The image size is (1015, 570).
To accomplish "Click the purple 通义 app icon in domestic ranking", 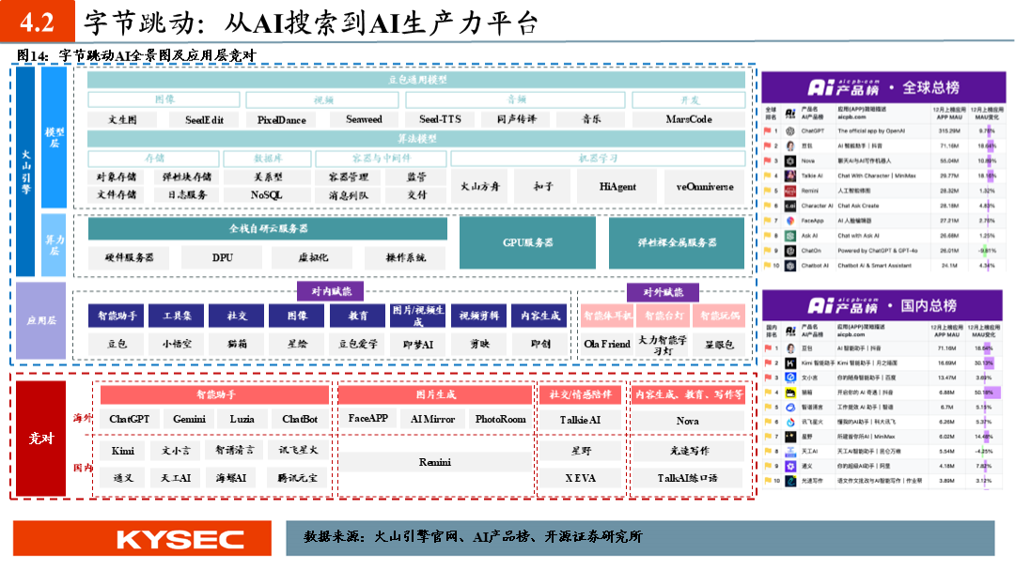I will click(790, 466).
